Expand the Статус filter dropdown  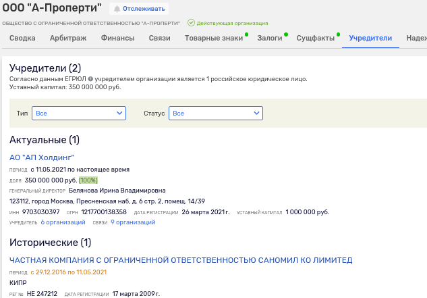point(216,114)
